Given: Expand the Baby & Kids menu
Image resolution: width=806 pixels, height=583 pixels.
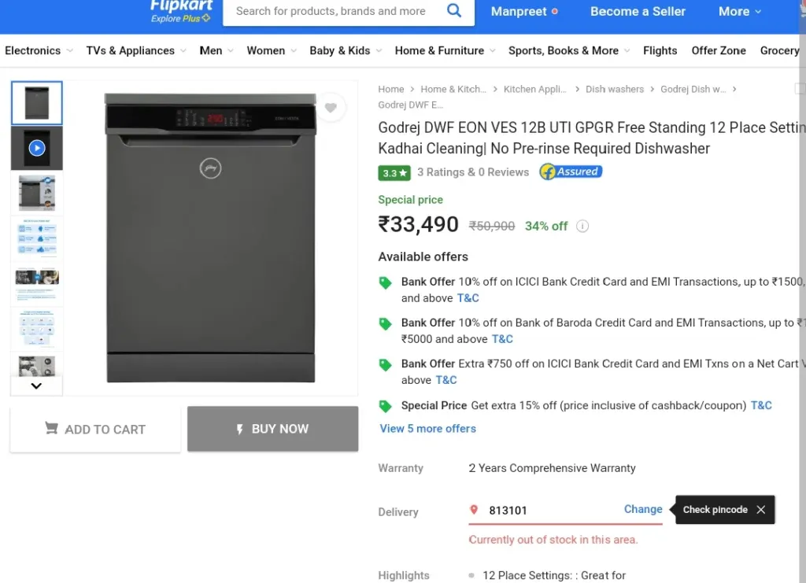Looking at the screenshot, I should point(346,50).
